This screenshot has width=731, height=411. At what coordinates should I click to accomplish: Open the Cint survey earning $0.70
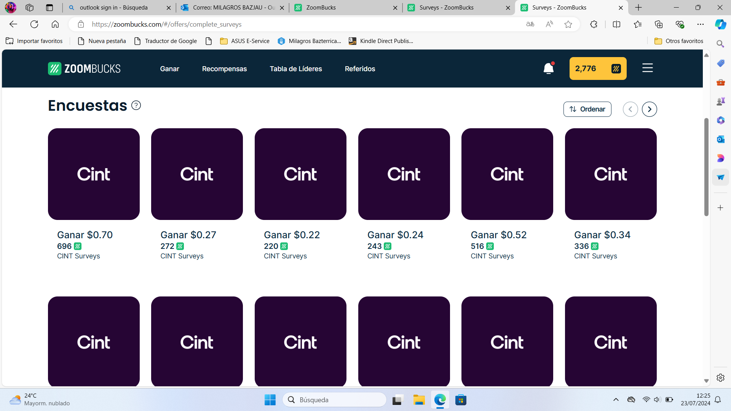(94, 174)
